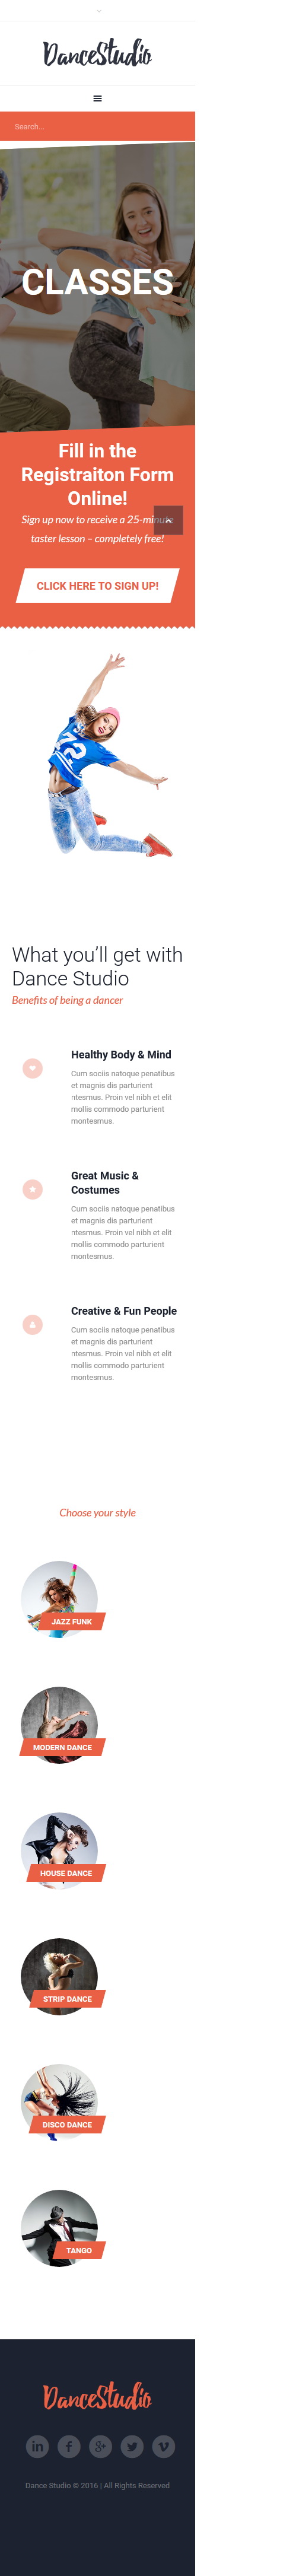Select the Tango label
The width and height of the screenshot is (296, 2576).
[79, 2250]
